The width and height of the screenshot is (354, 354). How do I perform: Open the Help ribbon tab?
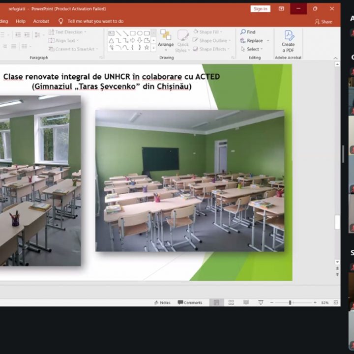(x=21, y=21)
